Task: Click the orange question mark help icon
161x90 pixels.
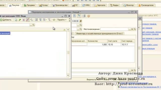Action: click(x=89, y=16)
